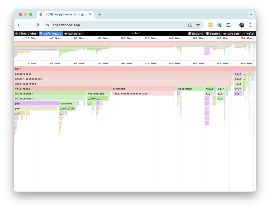270x210 pixels.
Task: Click the Time Order icon
Action: click(x=16, y=33)
